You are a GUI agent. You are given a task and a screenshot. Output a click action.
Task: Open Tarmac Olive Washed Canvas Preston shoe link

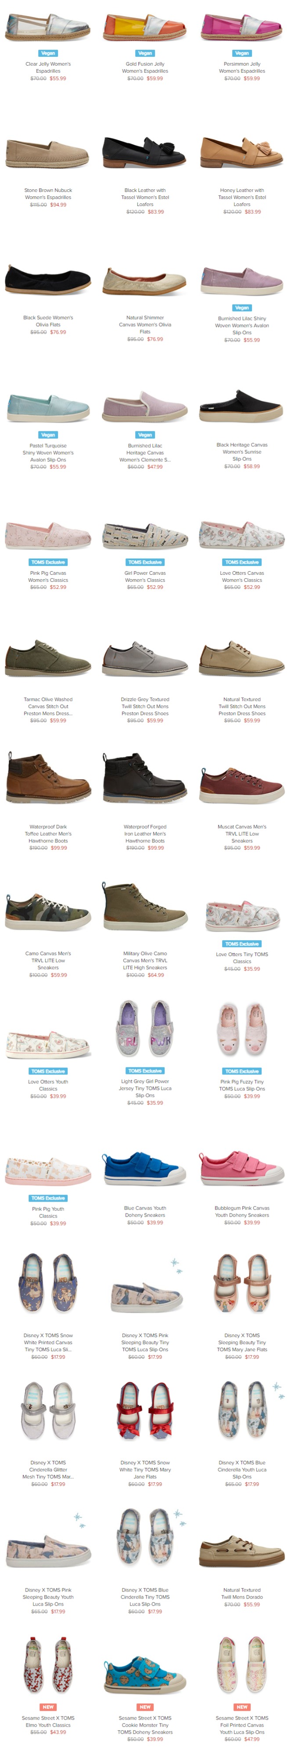click(x=47, y=706)
